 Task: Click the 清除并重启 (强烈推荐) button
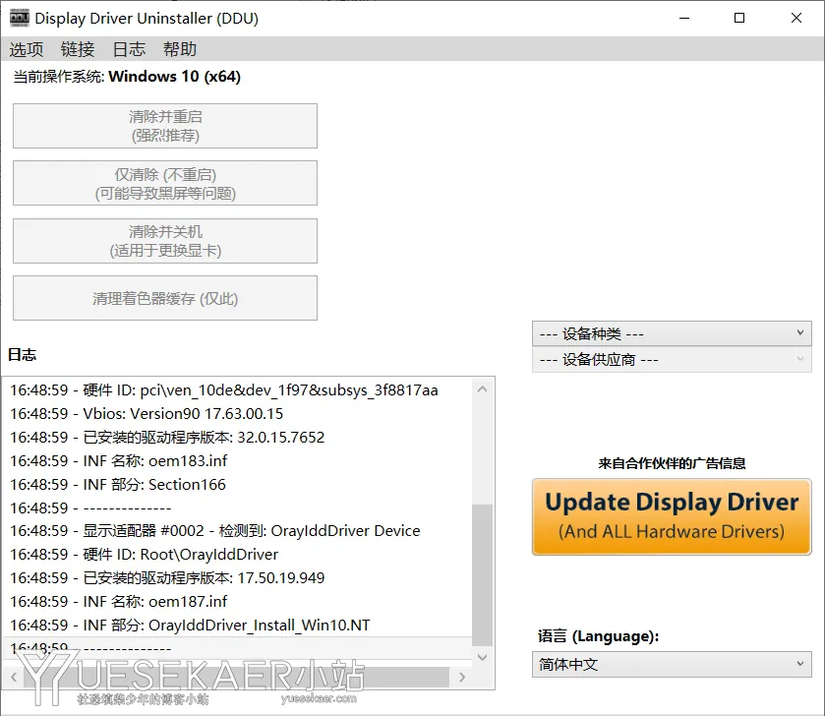tap(165, 126)
